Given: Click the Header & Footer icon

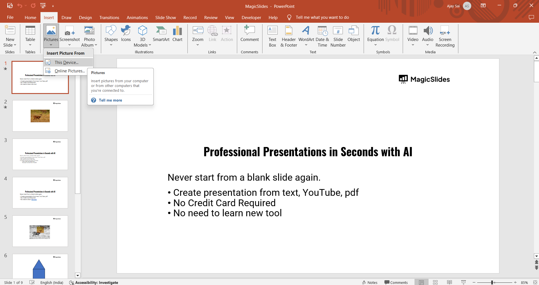Looking at the screenshot, I should [289, 36].
